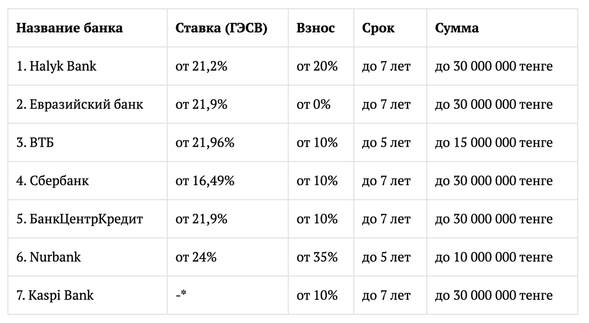Click Евразийский банк's 'от 0%' cell
This screenshot has width=589, height=323.
click(x=313, y=105)
